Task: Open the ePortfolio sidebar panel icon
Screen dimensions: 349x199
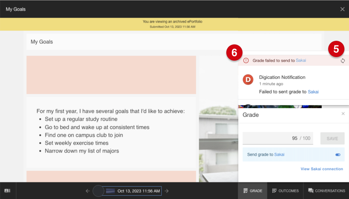Action: (7, 191)
